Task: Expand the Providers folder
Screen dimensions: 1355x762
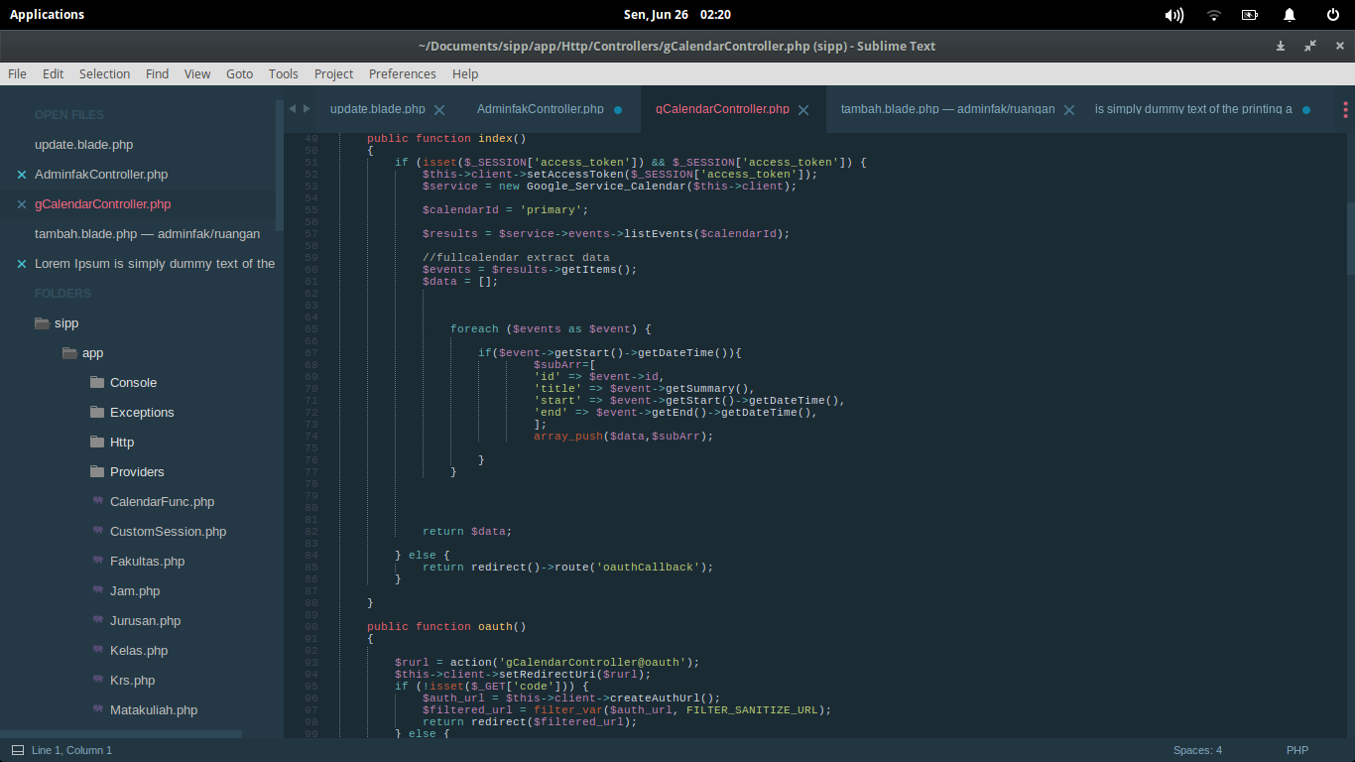Action: [97, 472]
